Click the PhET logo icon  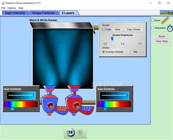[x=166, y=12]
